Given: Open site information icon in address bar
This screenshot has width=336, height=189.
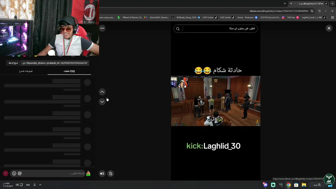Looking at the screenshot, I should click(312, 11).
